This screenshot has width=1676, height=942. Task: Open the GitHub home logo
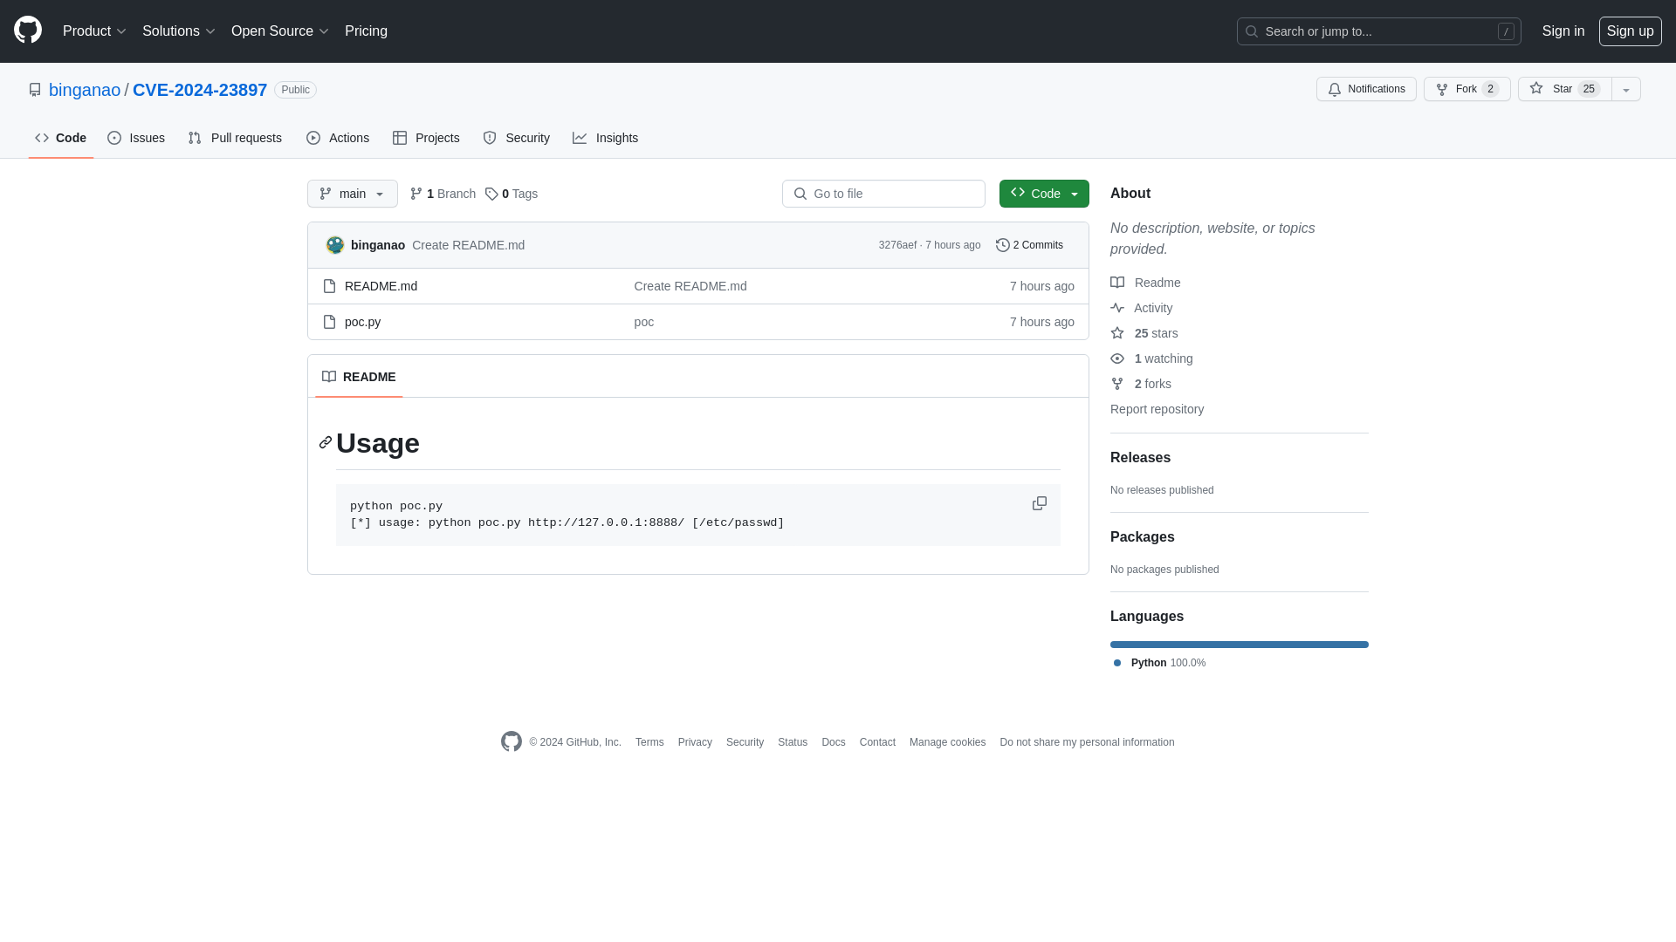(28, 31)
